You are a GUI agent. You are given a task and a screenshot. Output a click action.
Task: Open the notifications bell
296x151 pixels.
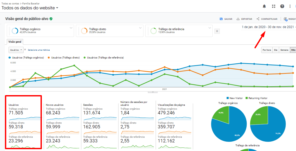[x=264, y=6]
